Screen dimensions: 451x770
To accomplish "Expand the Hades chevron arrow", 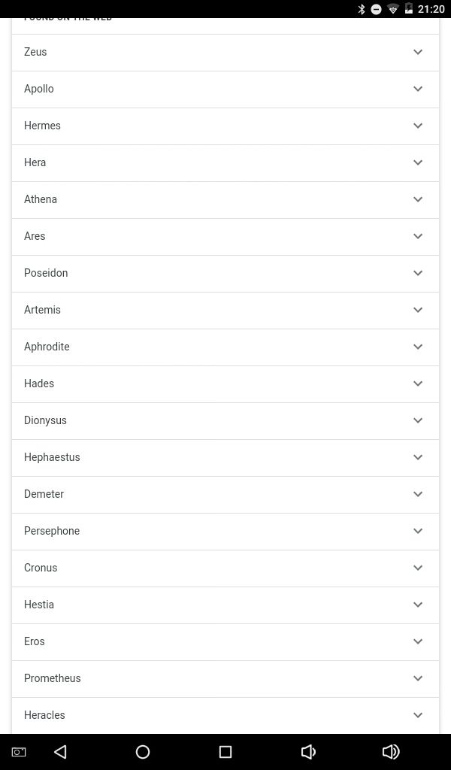I will (x=418, y=383).
